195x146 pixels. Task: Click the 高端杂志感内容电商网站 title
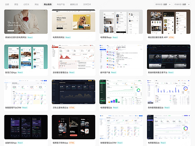pyautogui.click(x=16, y=37)
